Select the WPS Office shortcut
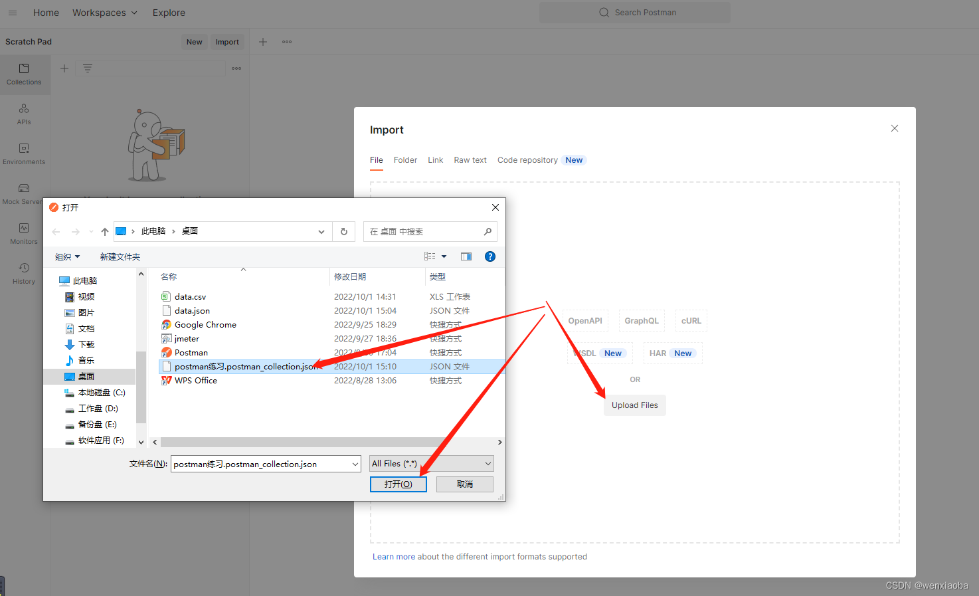Viewport: 979px width, 596px height. click(x=195, y=381)
